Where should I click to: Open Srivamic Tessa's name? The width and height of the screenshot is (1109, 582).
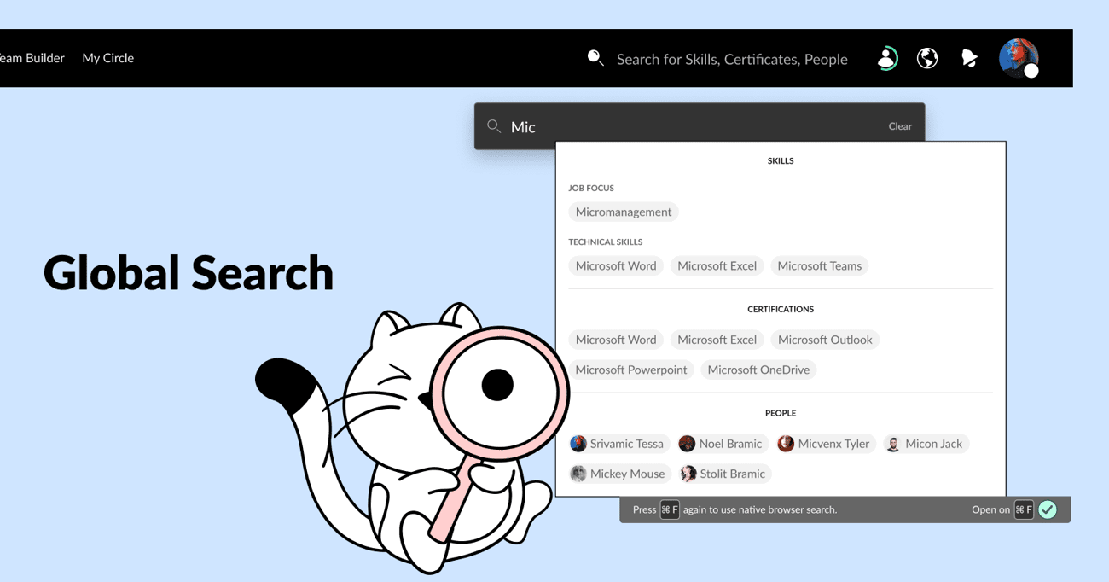pos(627,444)
